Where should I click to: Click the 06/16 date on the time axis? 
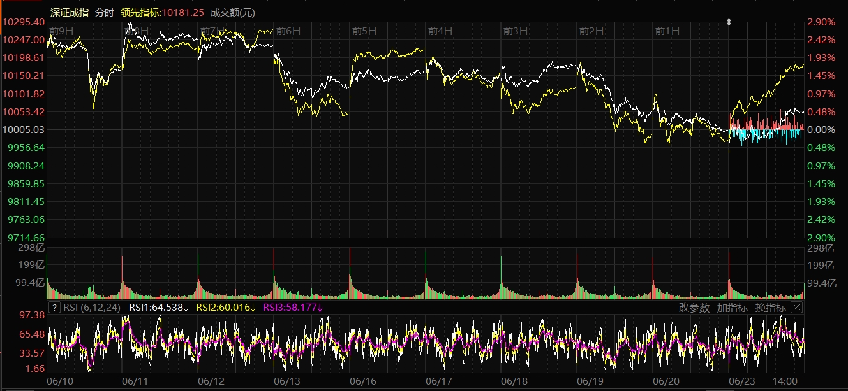point(364,381)
